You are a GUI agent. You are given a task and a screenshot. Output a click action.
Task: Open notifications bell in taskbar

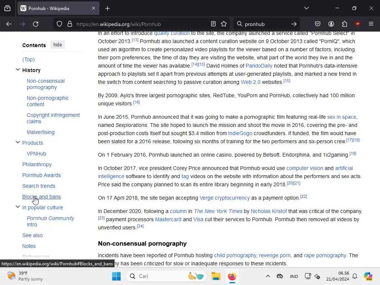[355, 276]
